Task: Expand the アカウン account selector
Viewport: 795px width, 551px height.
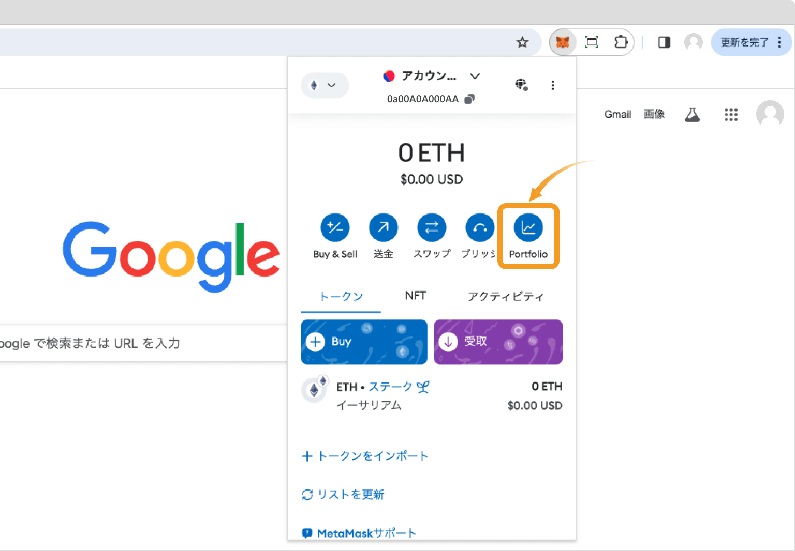Action: pos(432,76)
